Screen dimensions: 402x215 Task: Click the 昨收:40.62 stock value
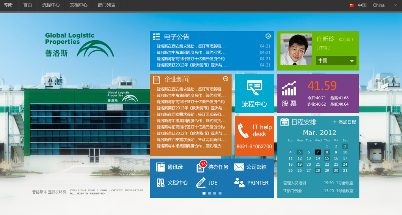point(317,104)
